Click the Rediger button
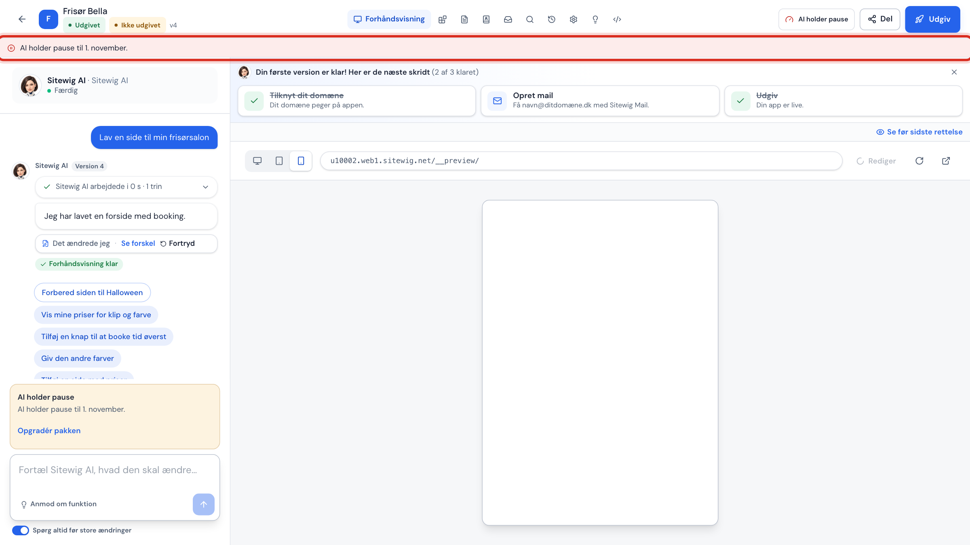The width and height of the screenshot is (970, 545). coord(876,161)
